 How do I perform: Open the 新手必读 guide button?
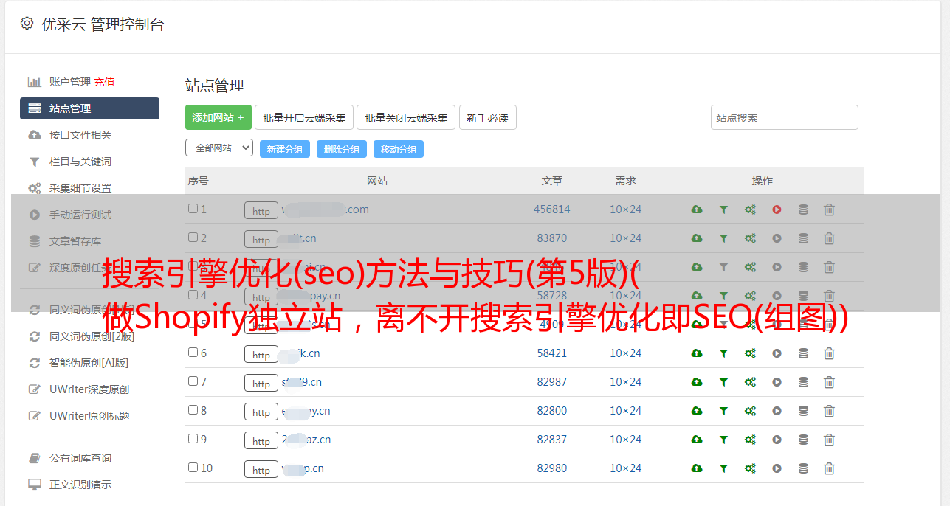(x=487, y=117)
